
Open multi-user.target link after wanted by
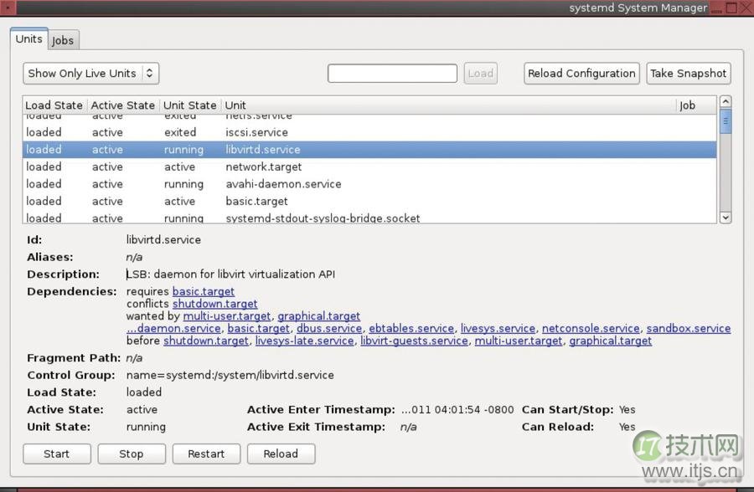click(x=227, y=316)
